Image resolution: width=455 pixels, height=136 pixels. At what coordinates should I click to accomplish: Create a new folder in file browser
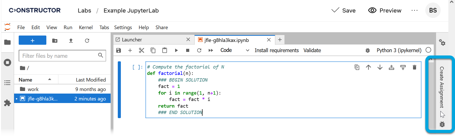(55, 41)
